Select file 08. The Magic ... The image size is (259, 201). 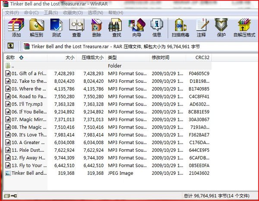point(29,127)
